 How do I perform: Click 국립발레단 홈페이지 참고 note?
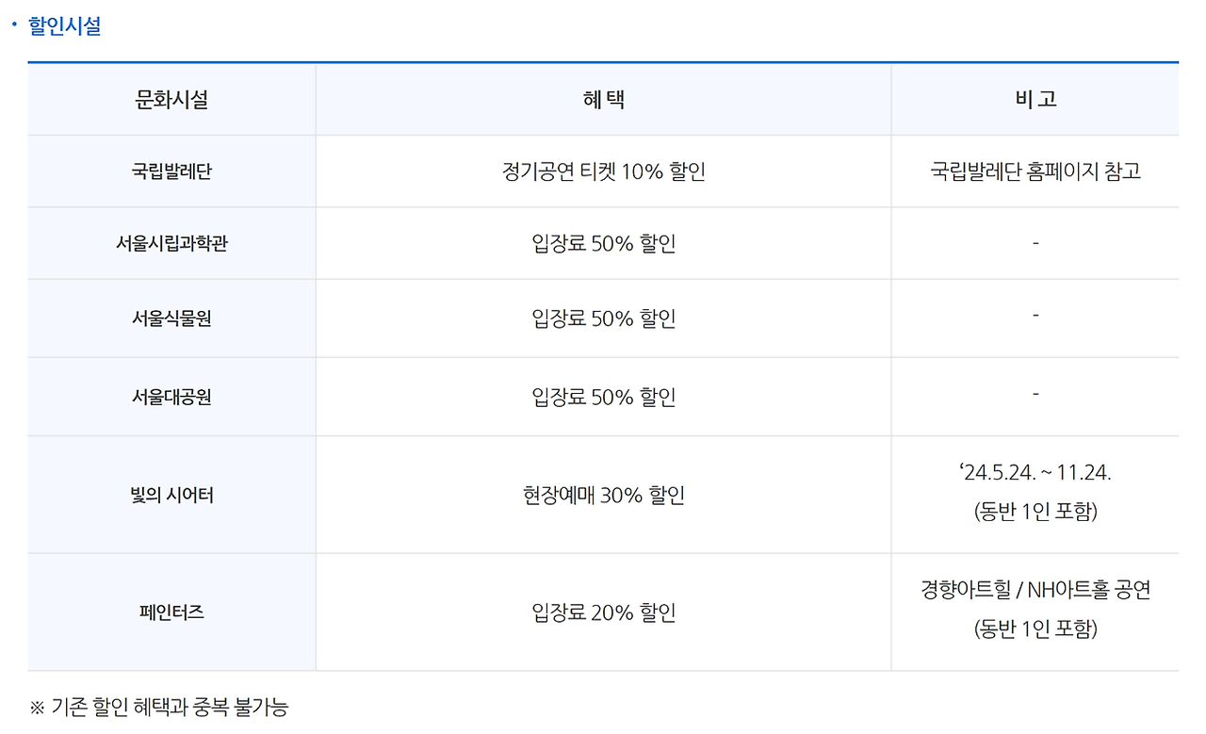(x=1035, y=171)
